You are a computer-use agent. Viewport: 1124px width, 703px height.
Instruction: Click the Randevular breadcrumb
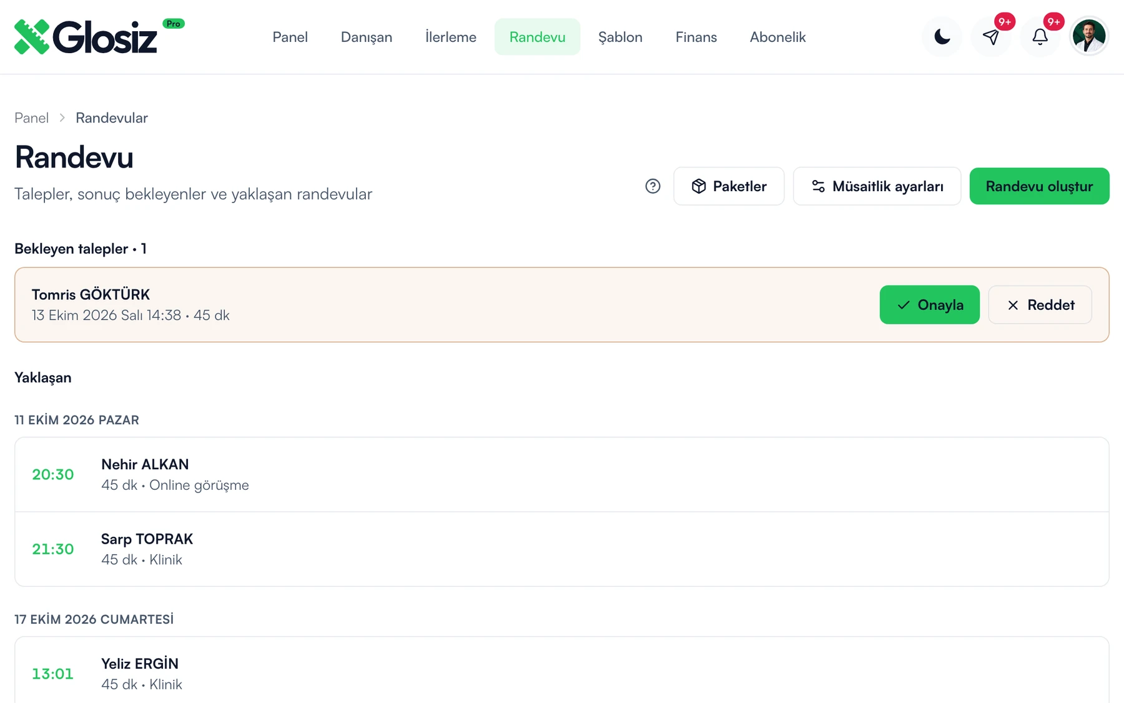(112, 118)
